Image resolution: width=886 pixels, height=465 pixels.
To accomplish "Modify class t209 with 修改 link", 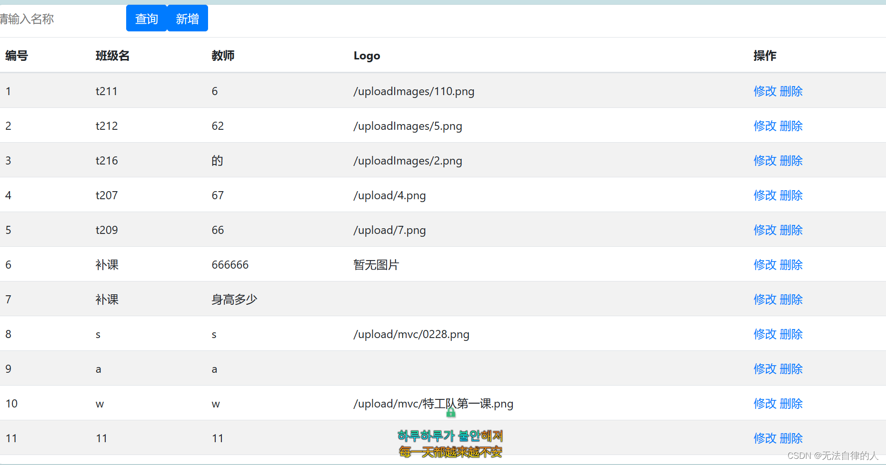I will [x=765, y=230].
